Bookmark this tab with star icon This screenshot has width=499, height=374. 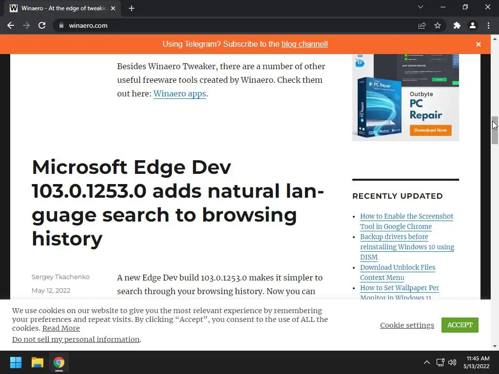[x=438, y=25]
